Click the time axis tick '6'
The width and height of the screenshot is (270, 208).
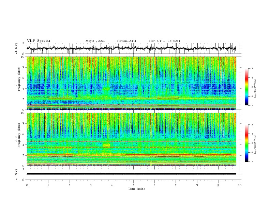point(154,185)
